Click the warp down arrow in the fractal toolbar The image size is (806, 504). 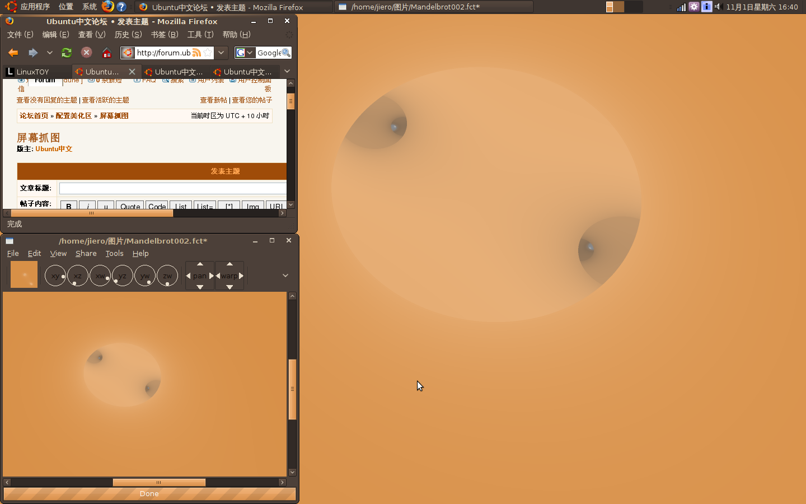pos(229,287)
